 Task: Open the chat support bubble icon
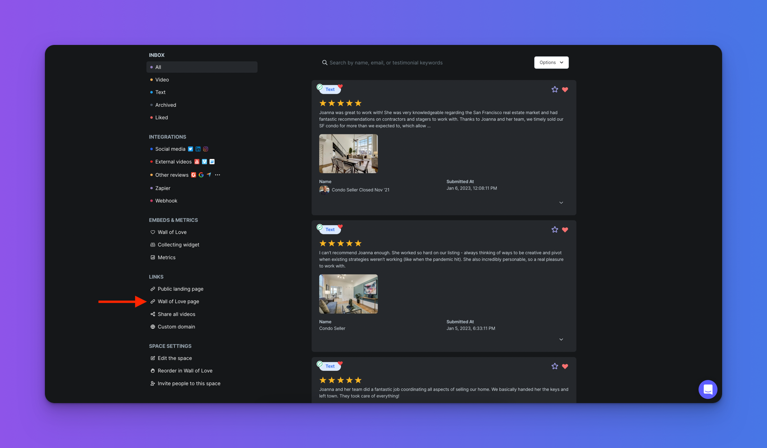[x=707, y=389]
